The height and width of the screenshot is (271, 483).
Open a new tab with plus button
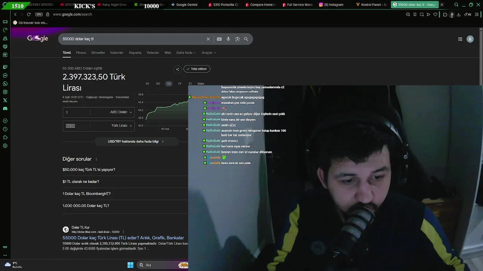[442, 5]
